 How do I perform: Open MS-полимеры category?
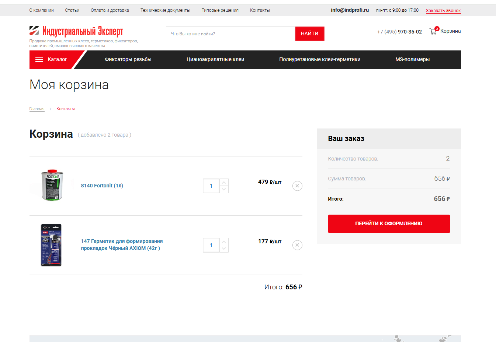pyautogui.click(x=412, y=60)
